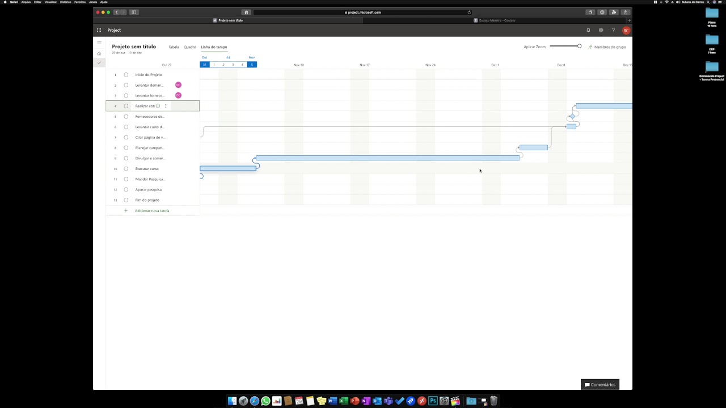Open the help question mark icon
This screenshot has width=726, height=408.
tap(613, 30)
